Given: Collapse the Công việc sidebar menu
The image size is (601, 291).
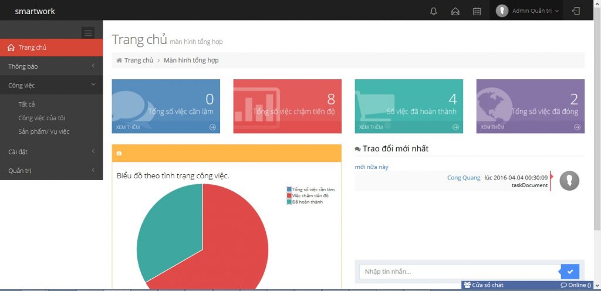Looking at the screenshot, I should click(52, 85).
